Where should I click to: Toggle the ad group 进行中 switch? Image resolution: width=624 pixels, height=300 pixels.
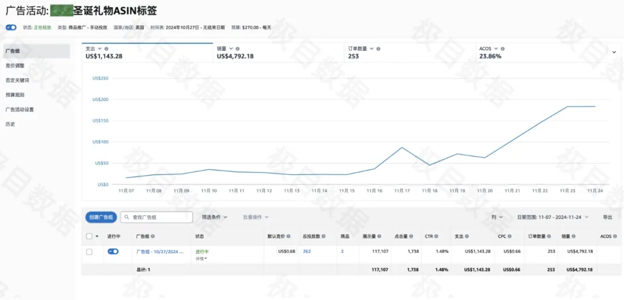point(113,251)
